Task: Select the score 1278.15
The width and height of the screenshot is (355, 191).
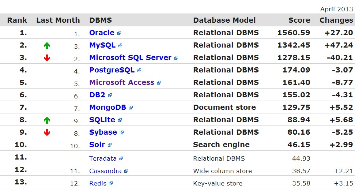Action: (294, 57)
